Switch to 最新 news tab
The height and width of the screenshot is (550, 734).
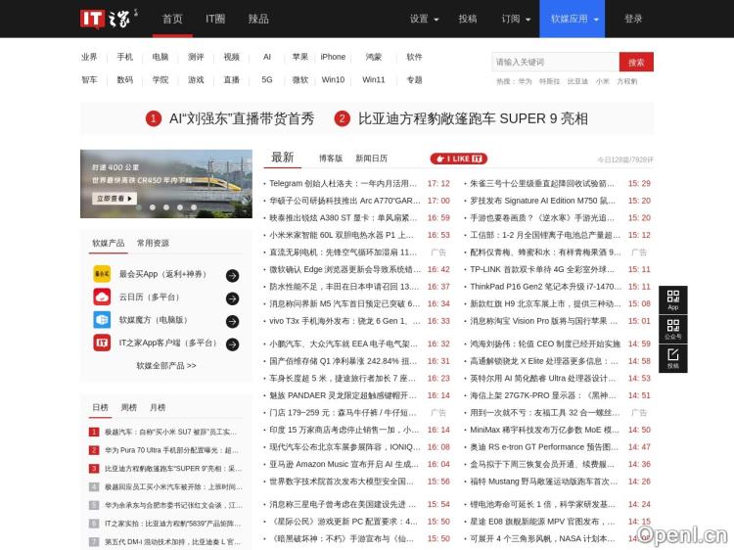[283, 158]
